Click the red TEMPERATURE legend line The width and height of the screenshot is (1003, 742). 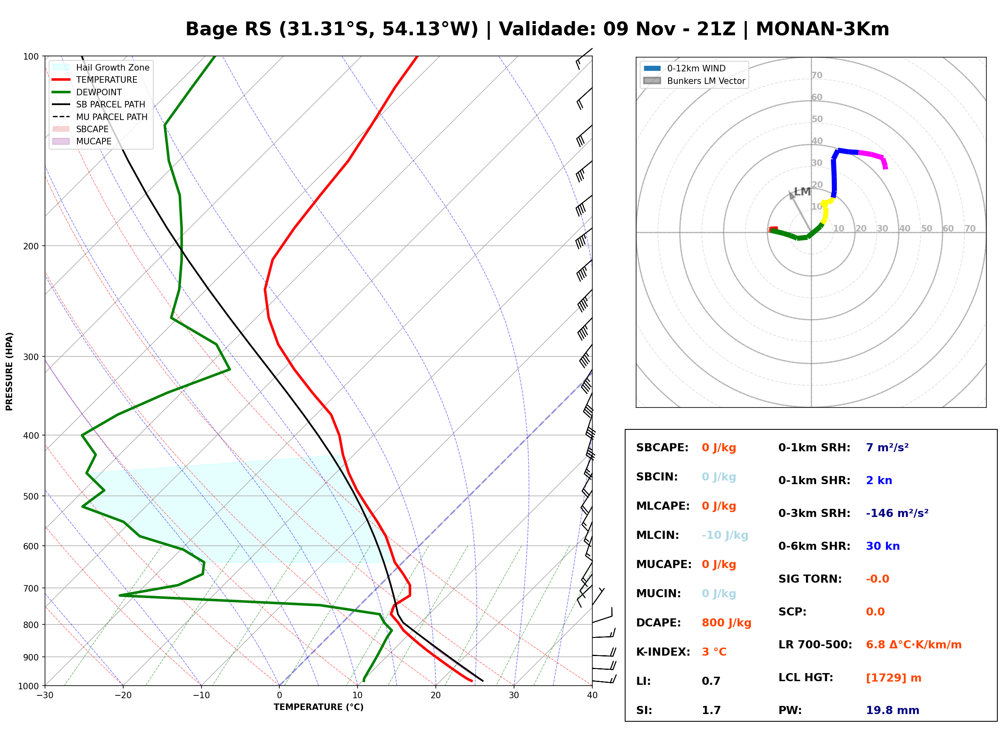coord(61,79)
